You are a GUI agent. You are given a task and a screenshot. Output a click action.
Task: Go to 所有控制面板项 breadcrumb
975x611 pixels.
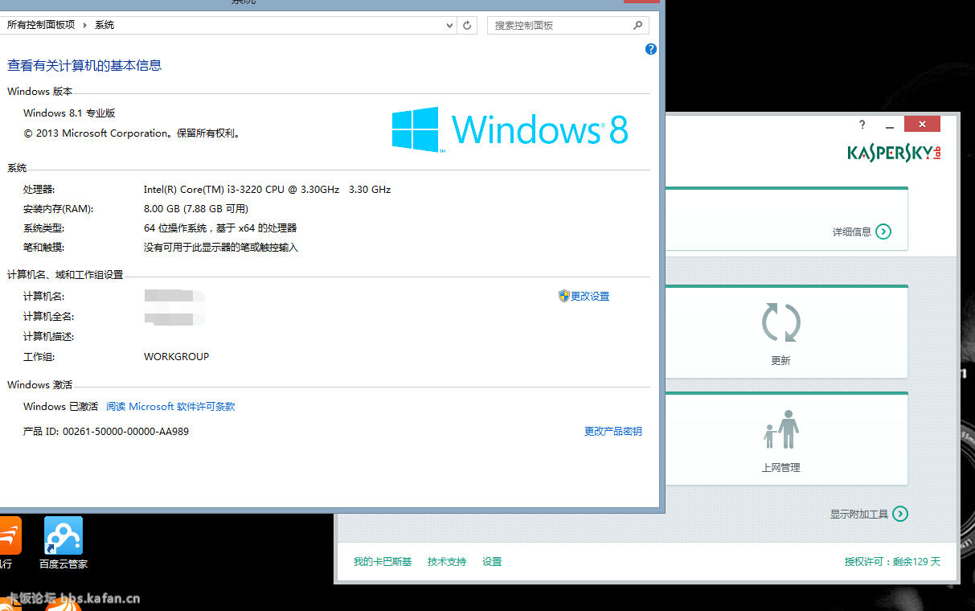[41, 25]
